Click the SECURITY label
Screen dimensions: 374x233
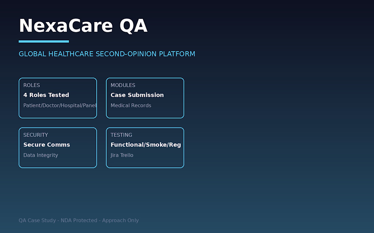coord(36,135)
